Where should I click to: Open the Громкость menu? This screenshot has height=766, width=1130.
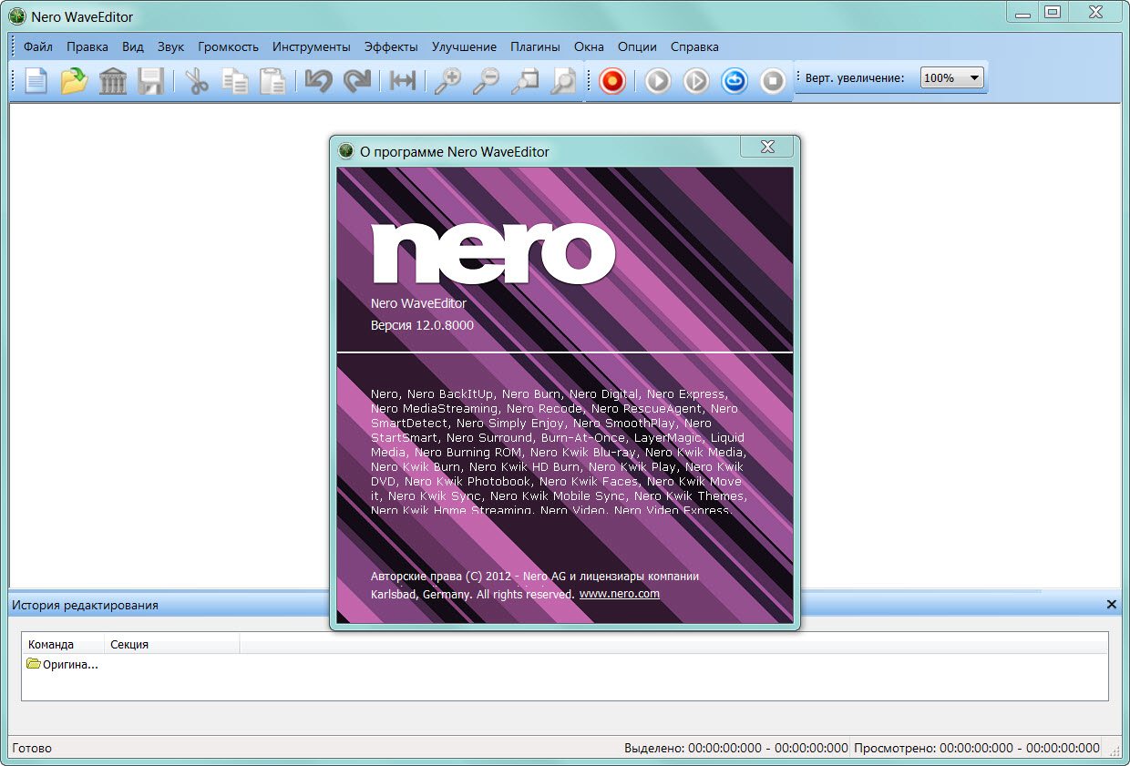tap(228, 46)
